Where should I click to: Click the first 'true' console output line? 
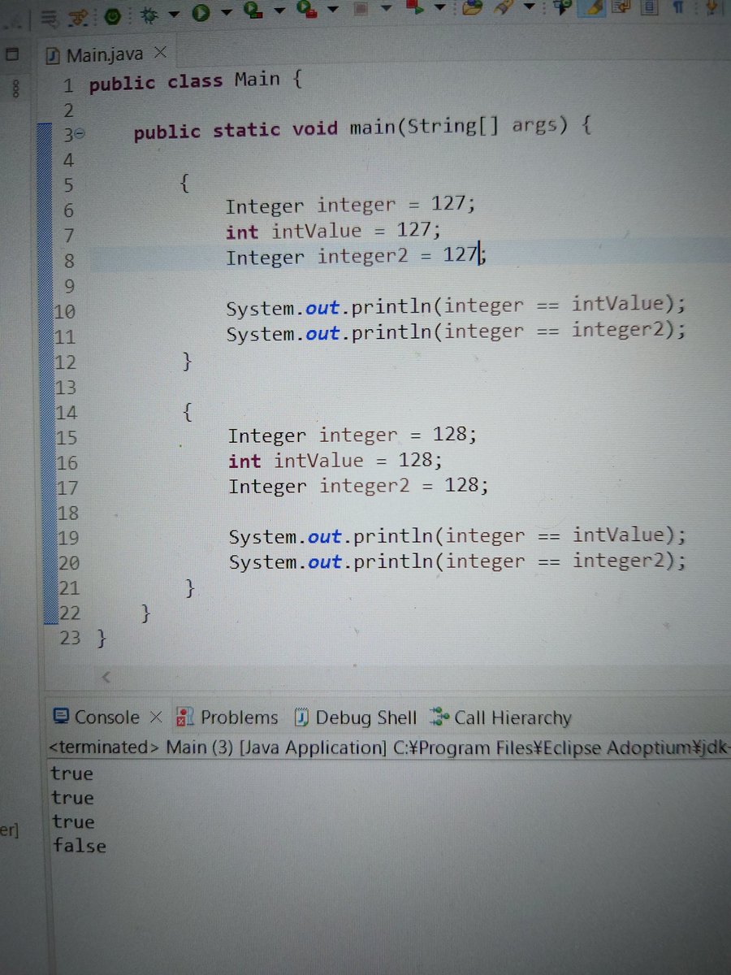point(71,773)
